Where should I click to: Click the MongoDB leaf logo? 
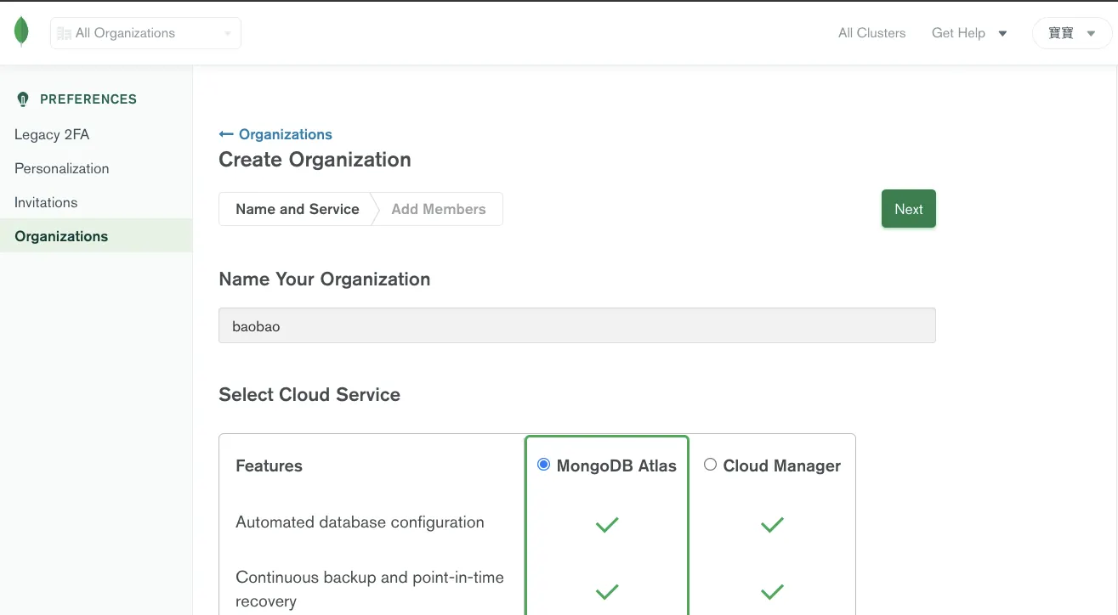pyautogui.click(x=21, y=32)
